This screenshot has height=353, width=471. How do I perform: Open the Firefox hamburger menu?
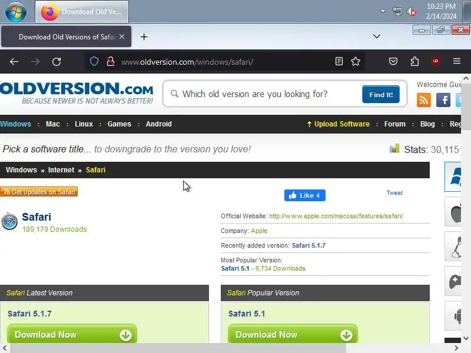[x=457, y=62]
